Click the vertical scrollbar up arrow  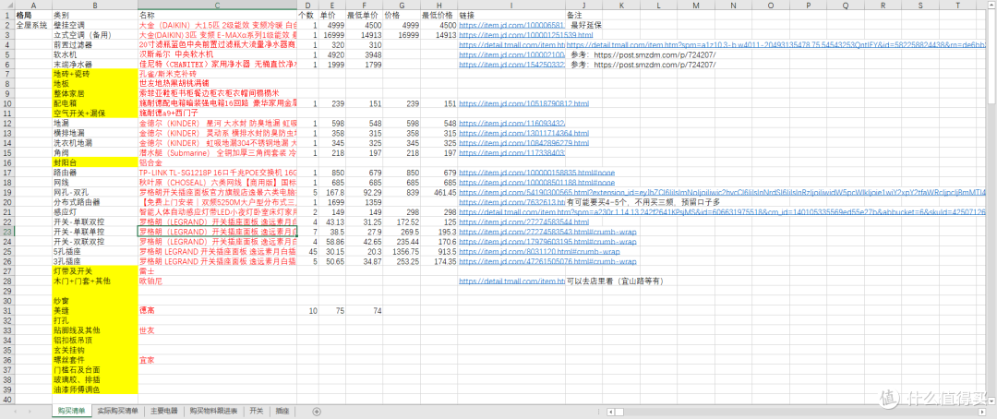click(x=991, y=6)
